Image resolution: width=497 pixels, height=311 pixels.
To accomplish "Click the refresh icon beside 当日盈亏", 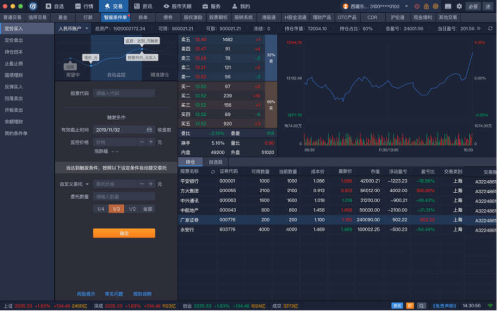I will coord(490,29).
